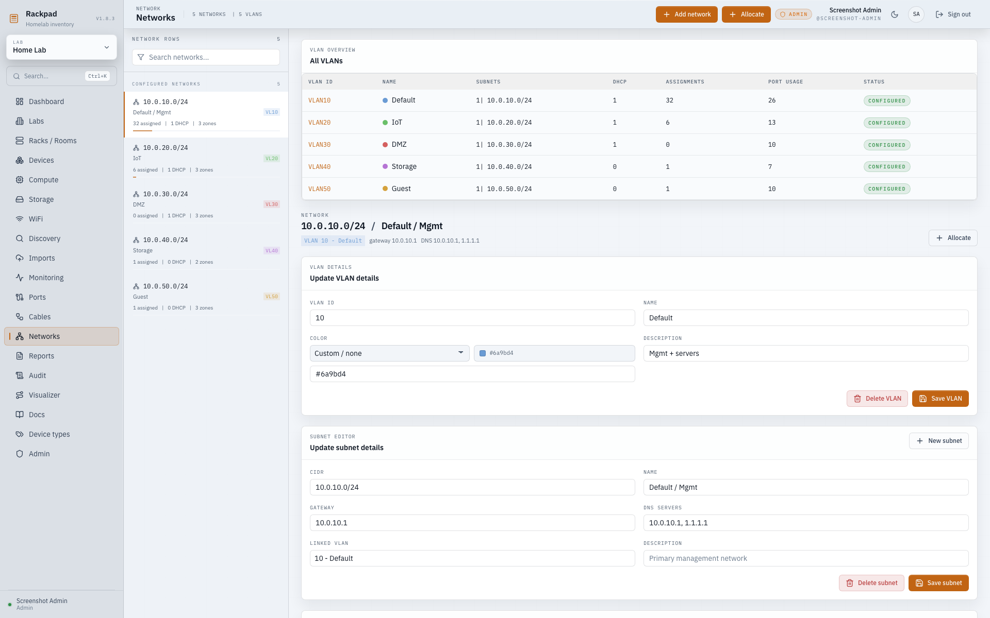This screenshot has width=990, height=618.
Task: Click the Sign out link
Action: 953,14
